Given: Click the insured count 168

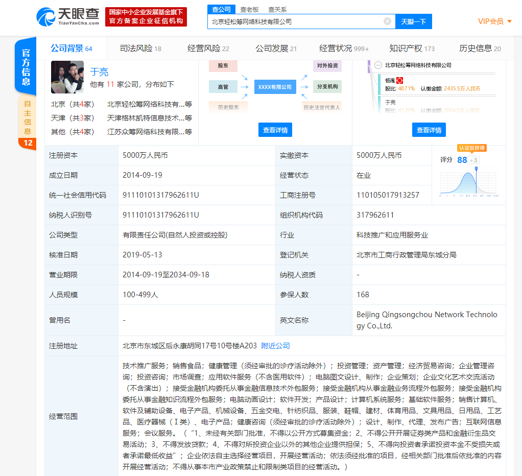Looking at the screenshot, I should click(363, 295).
